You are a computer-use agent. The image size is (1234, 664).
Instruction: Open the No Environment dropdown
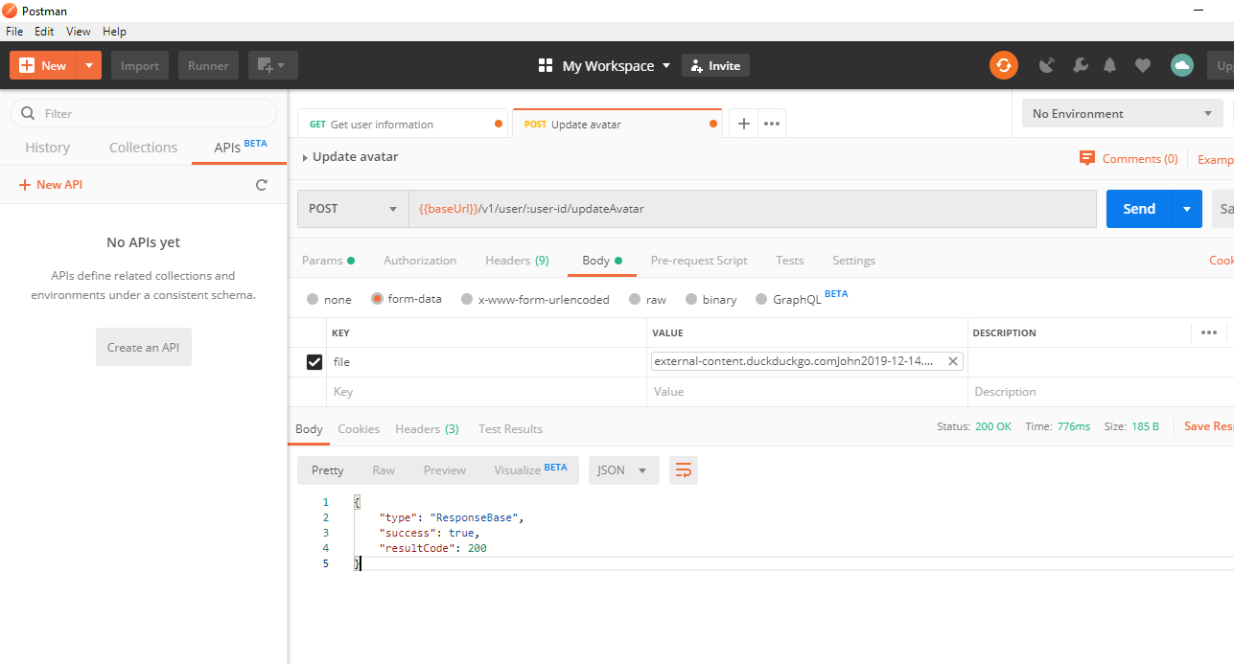(x=1121, y=114)
